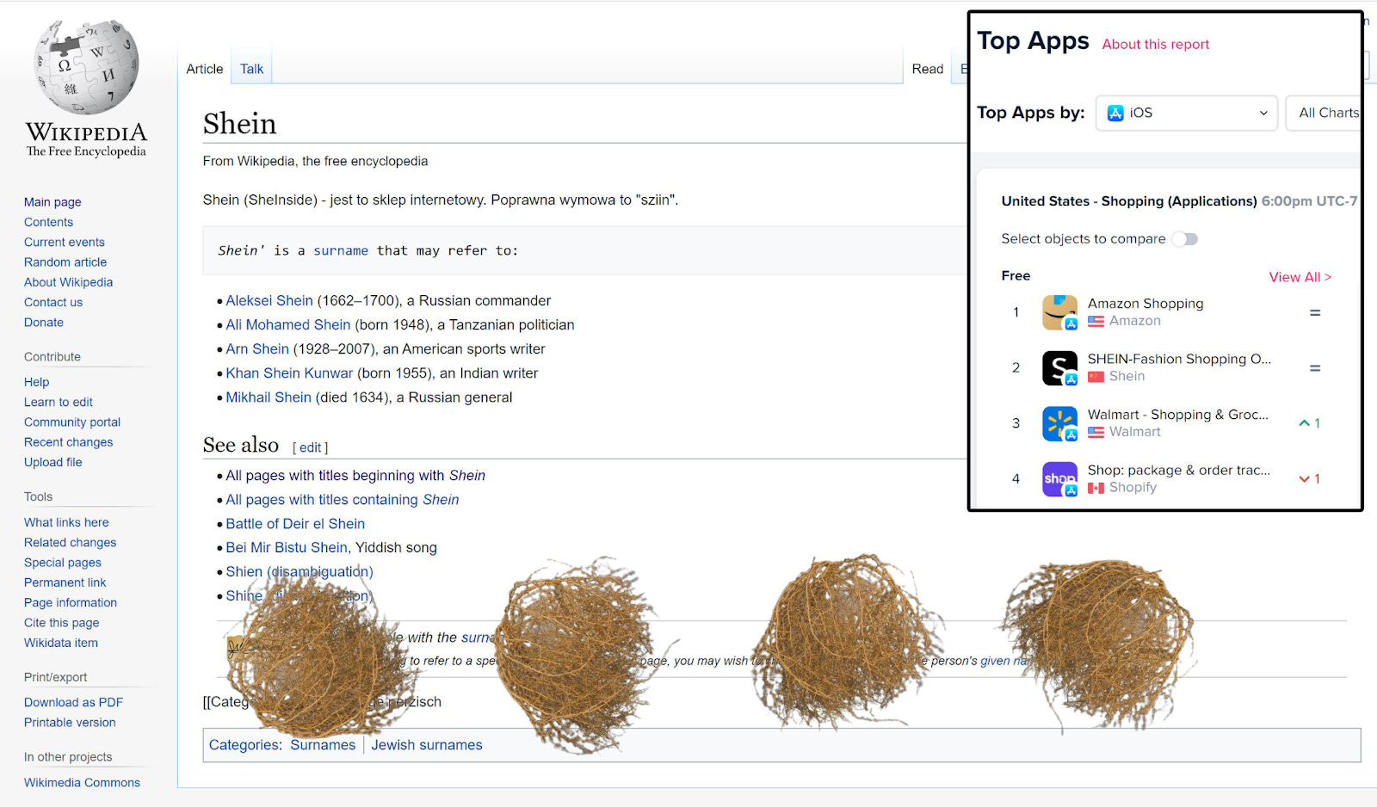Click the US flag beside Amazon publisher
Screen dimensions: 1377x807
pos(1096,321)
